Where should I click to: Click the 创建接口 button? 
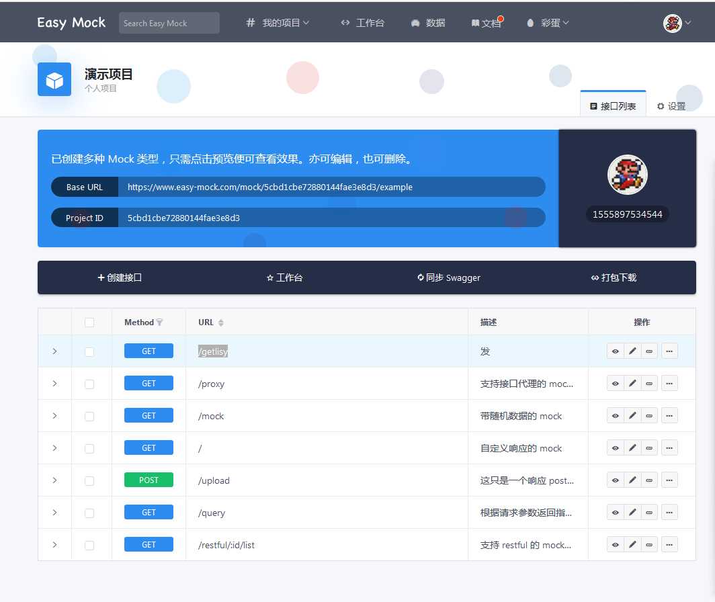[x=120, y=277]
